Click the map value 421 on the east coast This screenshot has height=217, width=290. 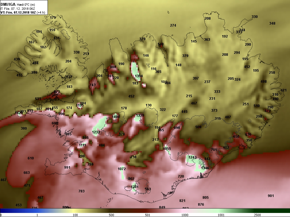point(284,90)
